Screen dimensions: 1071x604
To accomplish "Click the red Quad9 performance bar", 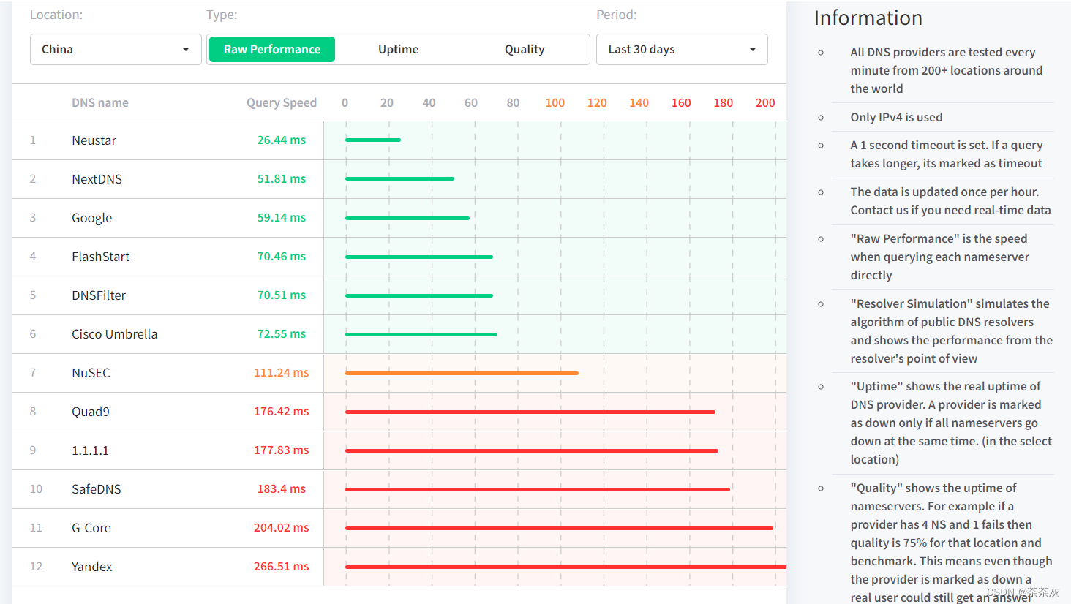I will coord(530,412).
